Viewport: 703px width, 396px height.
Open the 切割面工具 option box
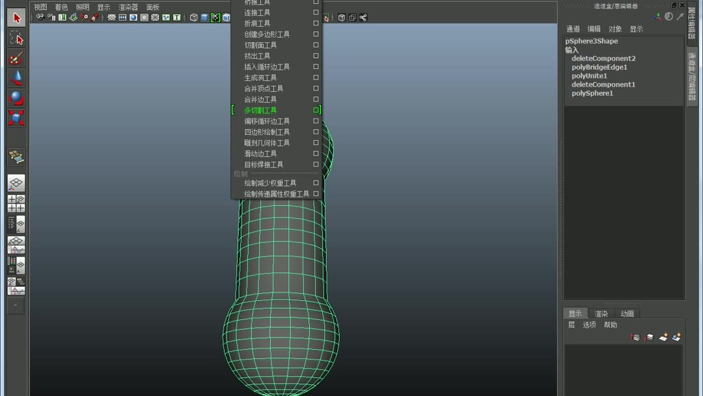(x=316, y=45)
